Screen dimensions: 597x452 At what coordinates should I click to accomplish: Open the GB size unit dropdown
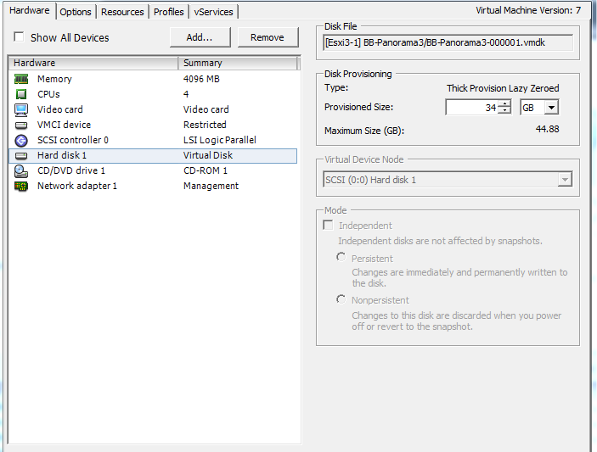coord(551,108)
